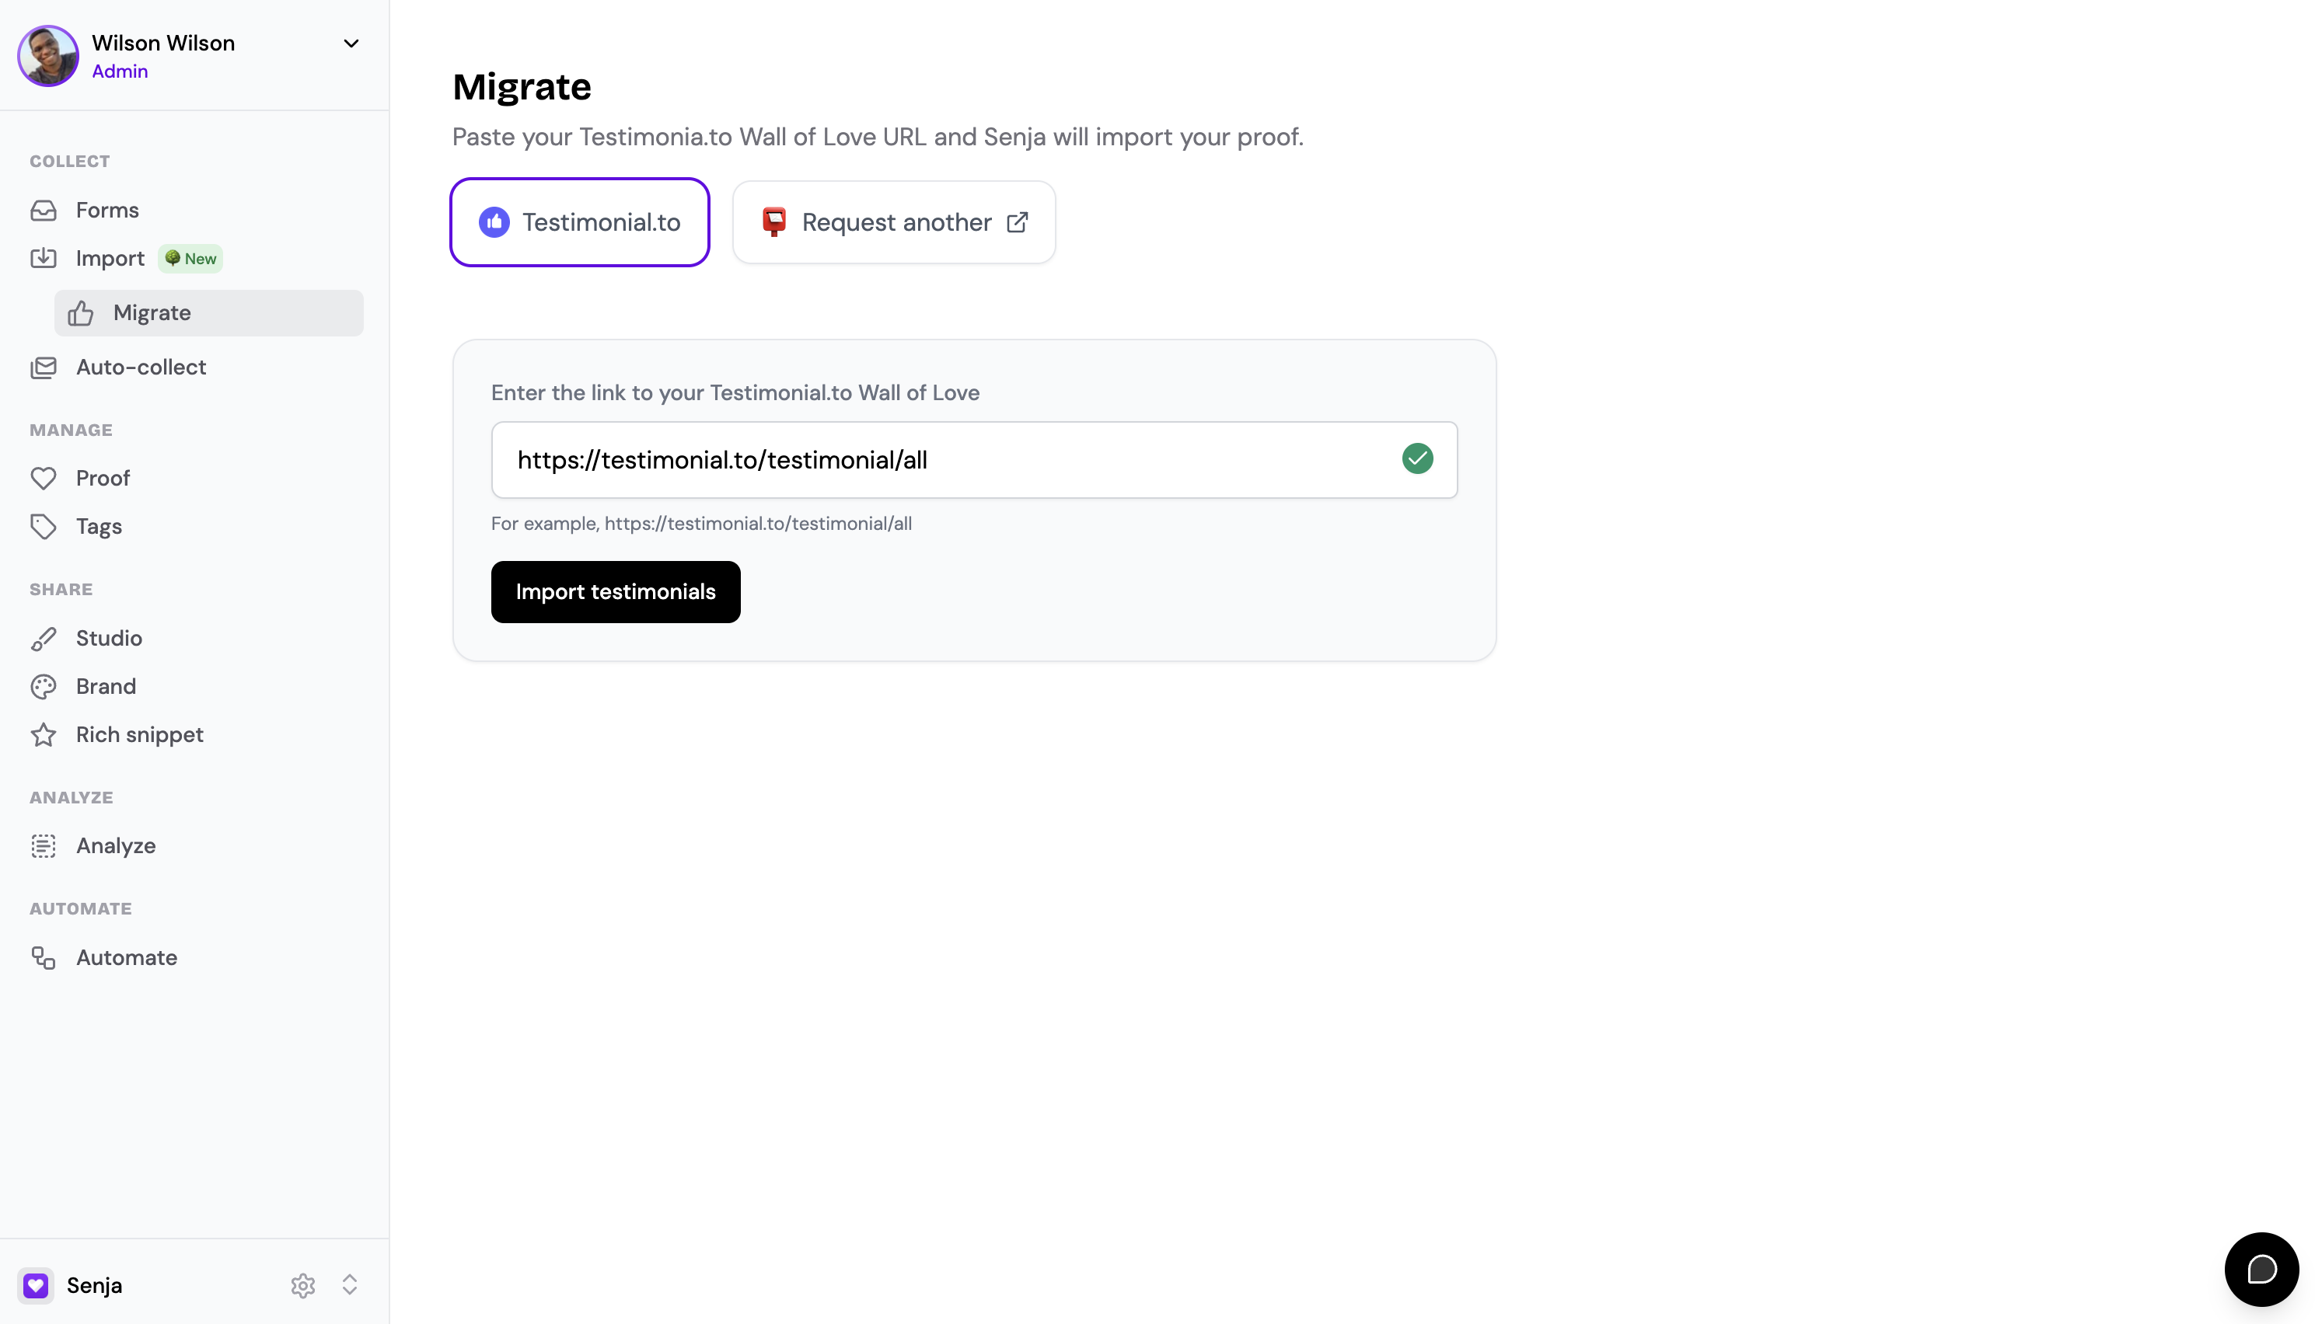
Task: Click the example URL hint text
Action: tap(701, 524)
